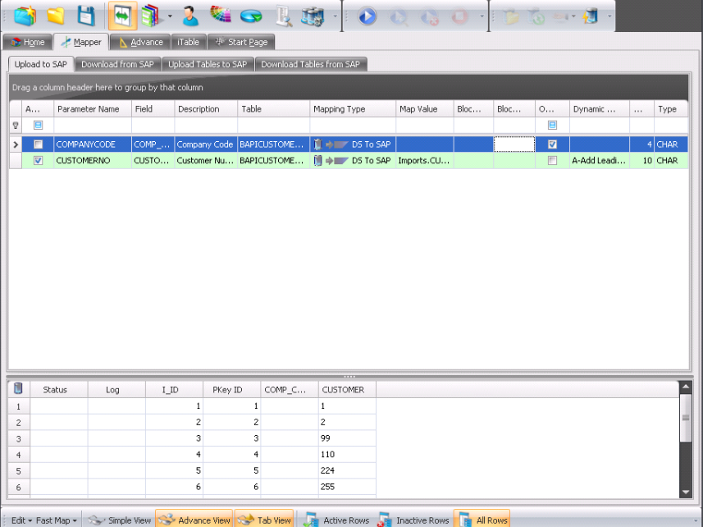
Task: Go to the Start Page tab
Action: pos(241,42)
